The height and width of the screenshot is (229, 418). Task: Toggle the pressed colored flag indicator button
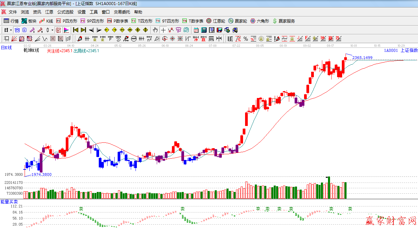point(66,30)
